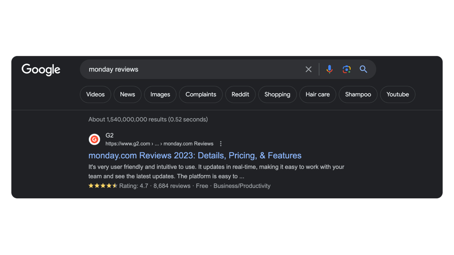Open the monday.com Reviews 2023 link
Image resolution: width=454 pixels, height=255 pixels.
pyautogui.click(x=195, y=155)
